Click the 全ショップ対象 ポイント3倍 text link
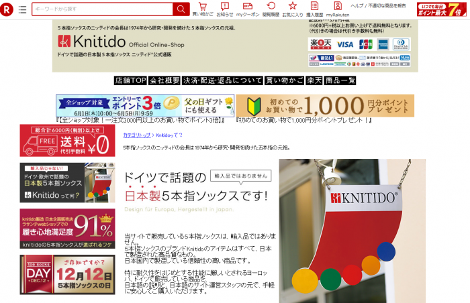This screenshot has height=303, width=470. [x=140, y=121]
